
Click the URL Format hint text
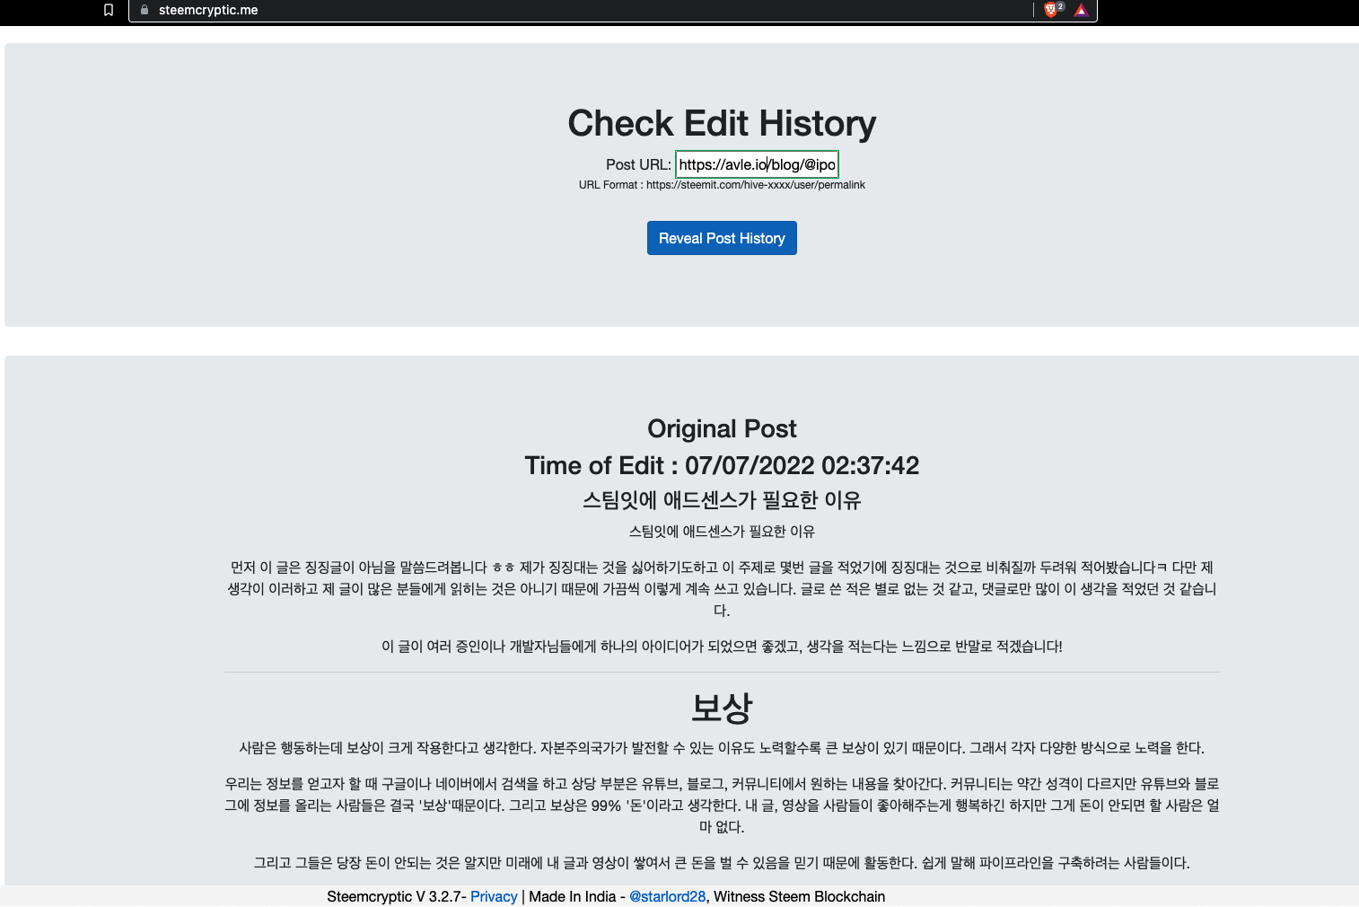[x=722, y=185]
